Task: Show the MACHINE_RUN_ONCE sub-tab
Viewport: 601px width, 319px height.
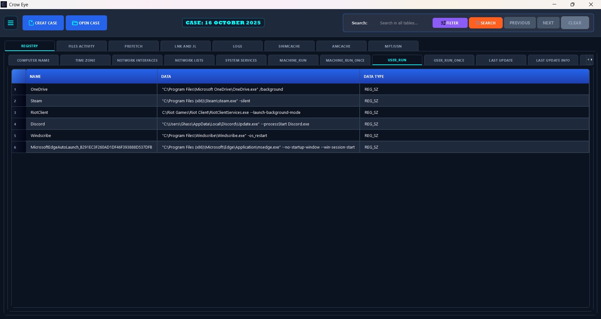Action: coord(345,60)
